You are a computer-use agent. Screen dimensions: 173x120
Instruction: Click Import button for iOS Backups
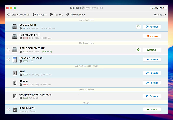[x=152, y=109]
